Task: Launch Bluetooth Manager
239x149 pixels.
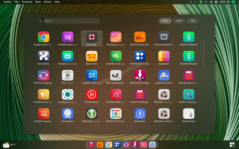Action: (x=189, y=56)
